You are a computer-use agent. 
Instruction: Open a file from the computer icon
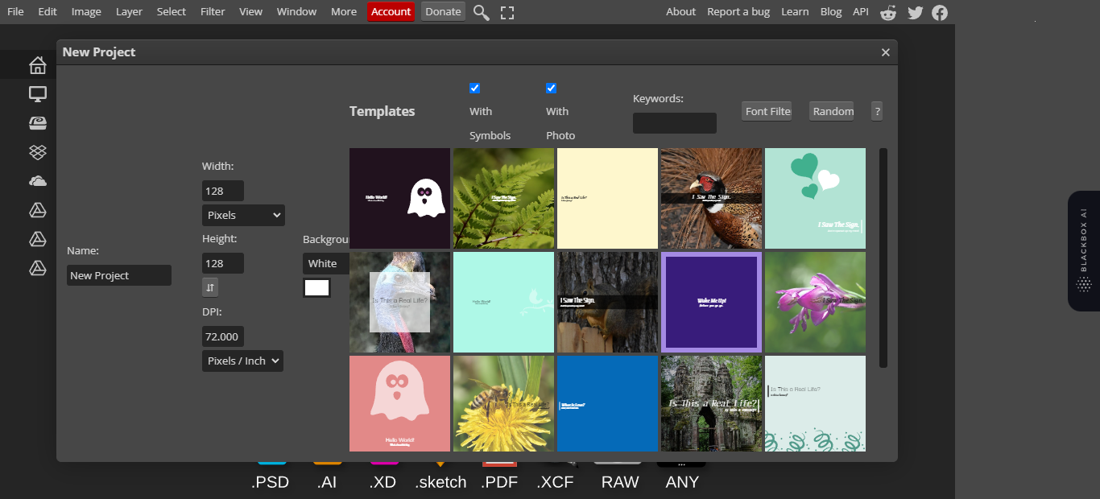click(38, 94)
